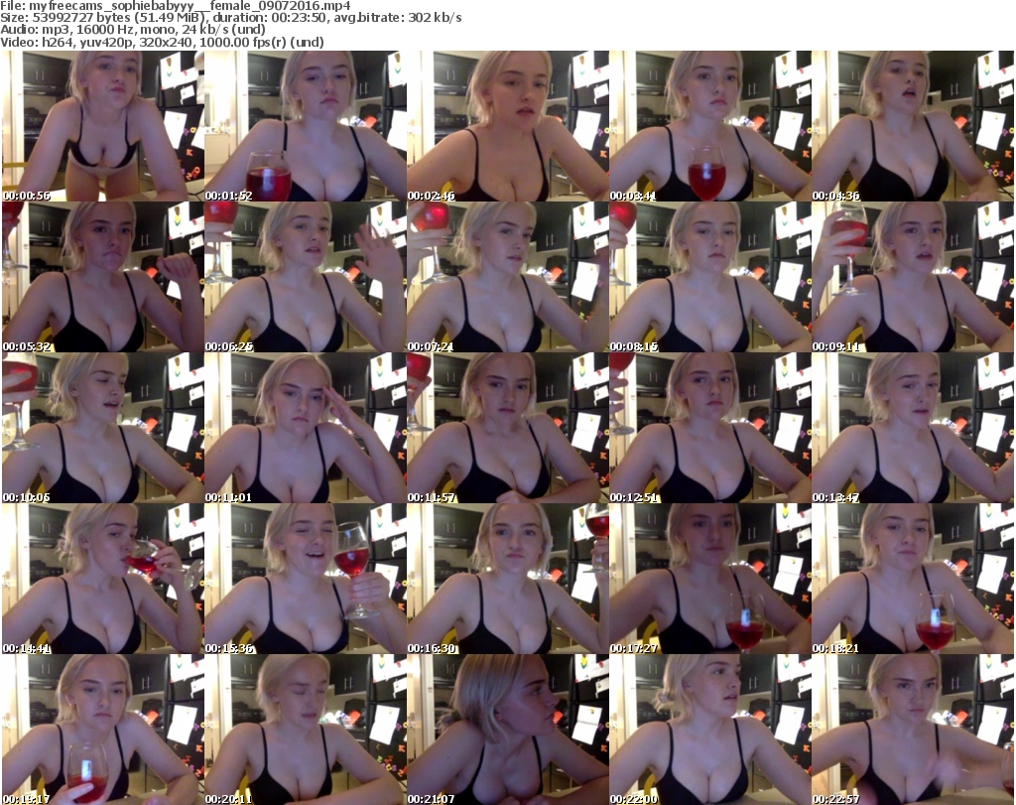
Task: Click the 'Video: h264, yuv420p' line
Action: 162,42
